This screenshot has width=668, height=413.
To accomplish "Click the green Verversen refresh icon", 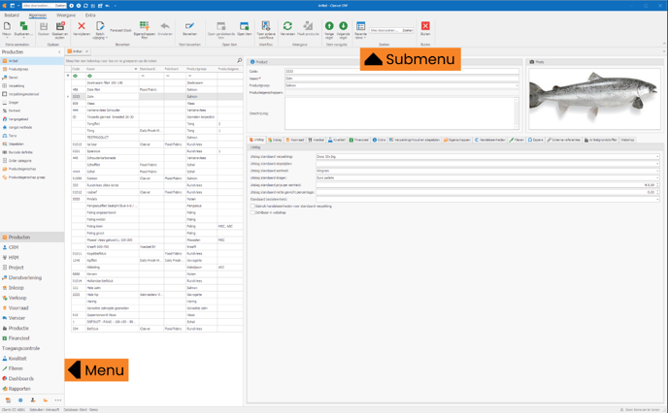I will tap(287, 27).
